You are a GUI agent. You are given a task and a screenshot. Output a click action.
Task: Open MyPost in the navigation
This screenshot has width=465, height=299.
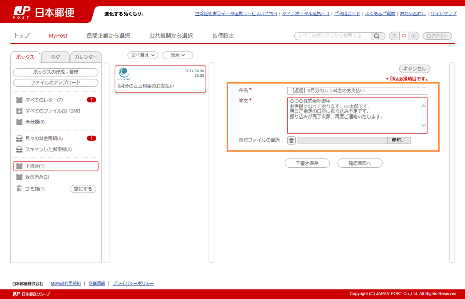click(58, 35)
